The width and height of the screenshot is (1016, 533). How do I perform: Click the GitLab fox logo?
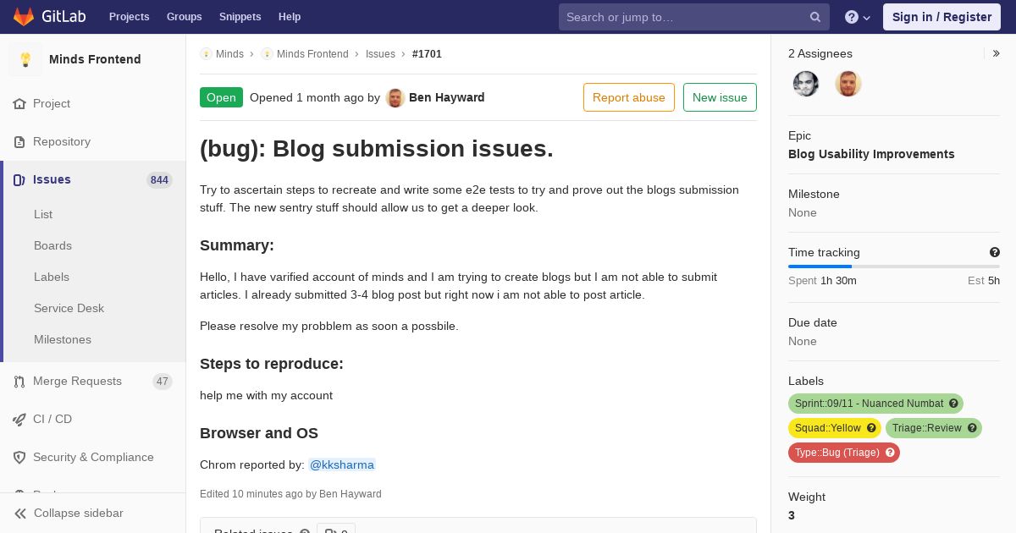tap(24, 17)
